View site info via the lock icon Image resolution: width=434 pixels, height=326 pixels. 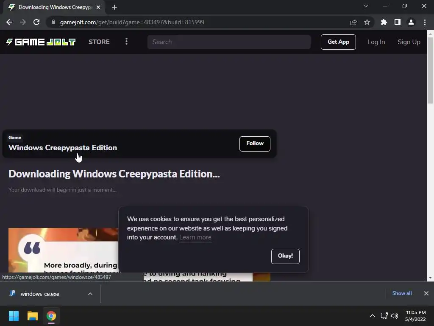coord(53,22)
